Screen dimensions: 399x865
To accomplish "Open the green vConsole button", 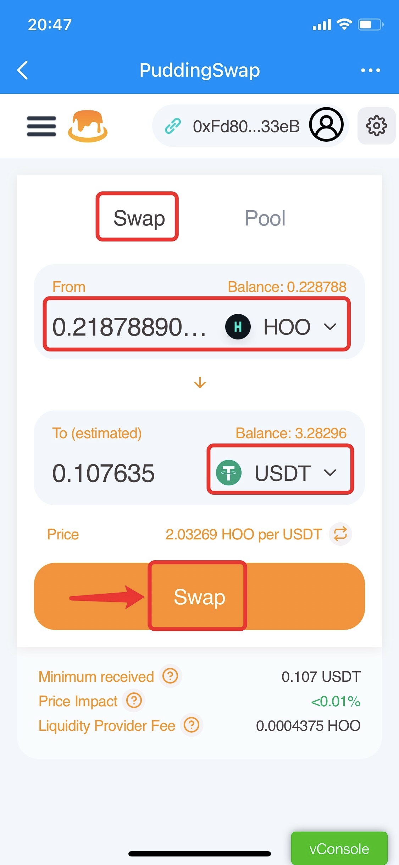I will click(339, 849).
